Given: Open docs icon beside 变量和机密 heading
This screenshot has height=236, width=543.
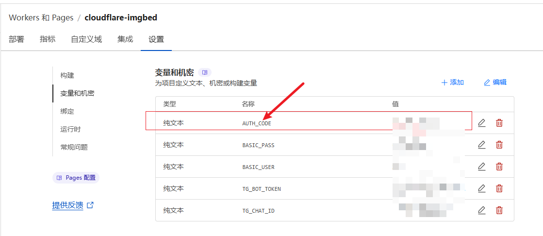Looking at the screenshot, I should tap(205, 72).
